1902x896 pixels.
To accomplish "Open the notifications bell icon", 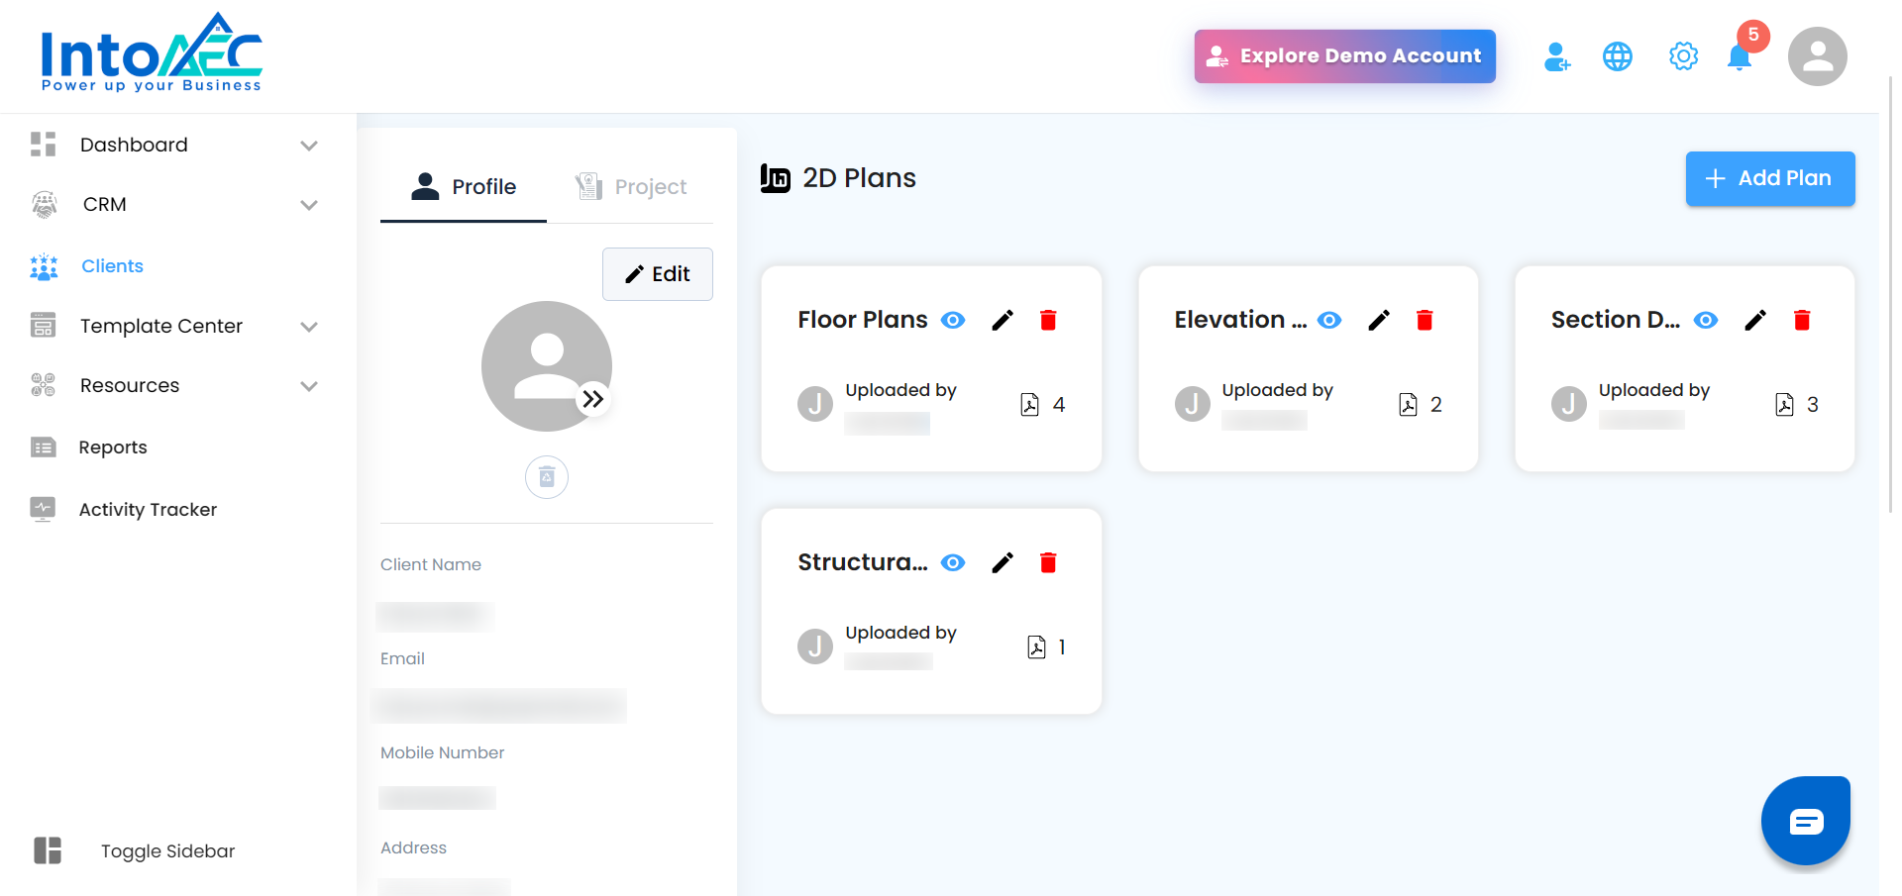I will [x=1740, y=57].
